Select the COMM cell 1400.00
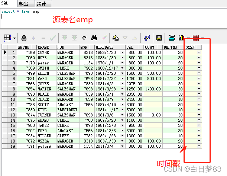Screen dimensions: 227x176 (153, 89)
